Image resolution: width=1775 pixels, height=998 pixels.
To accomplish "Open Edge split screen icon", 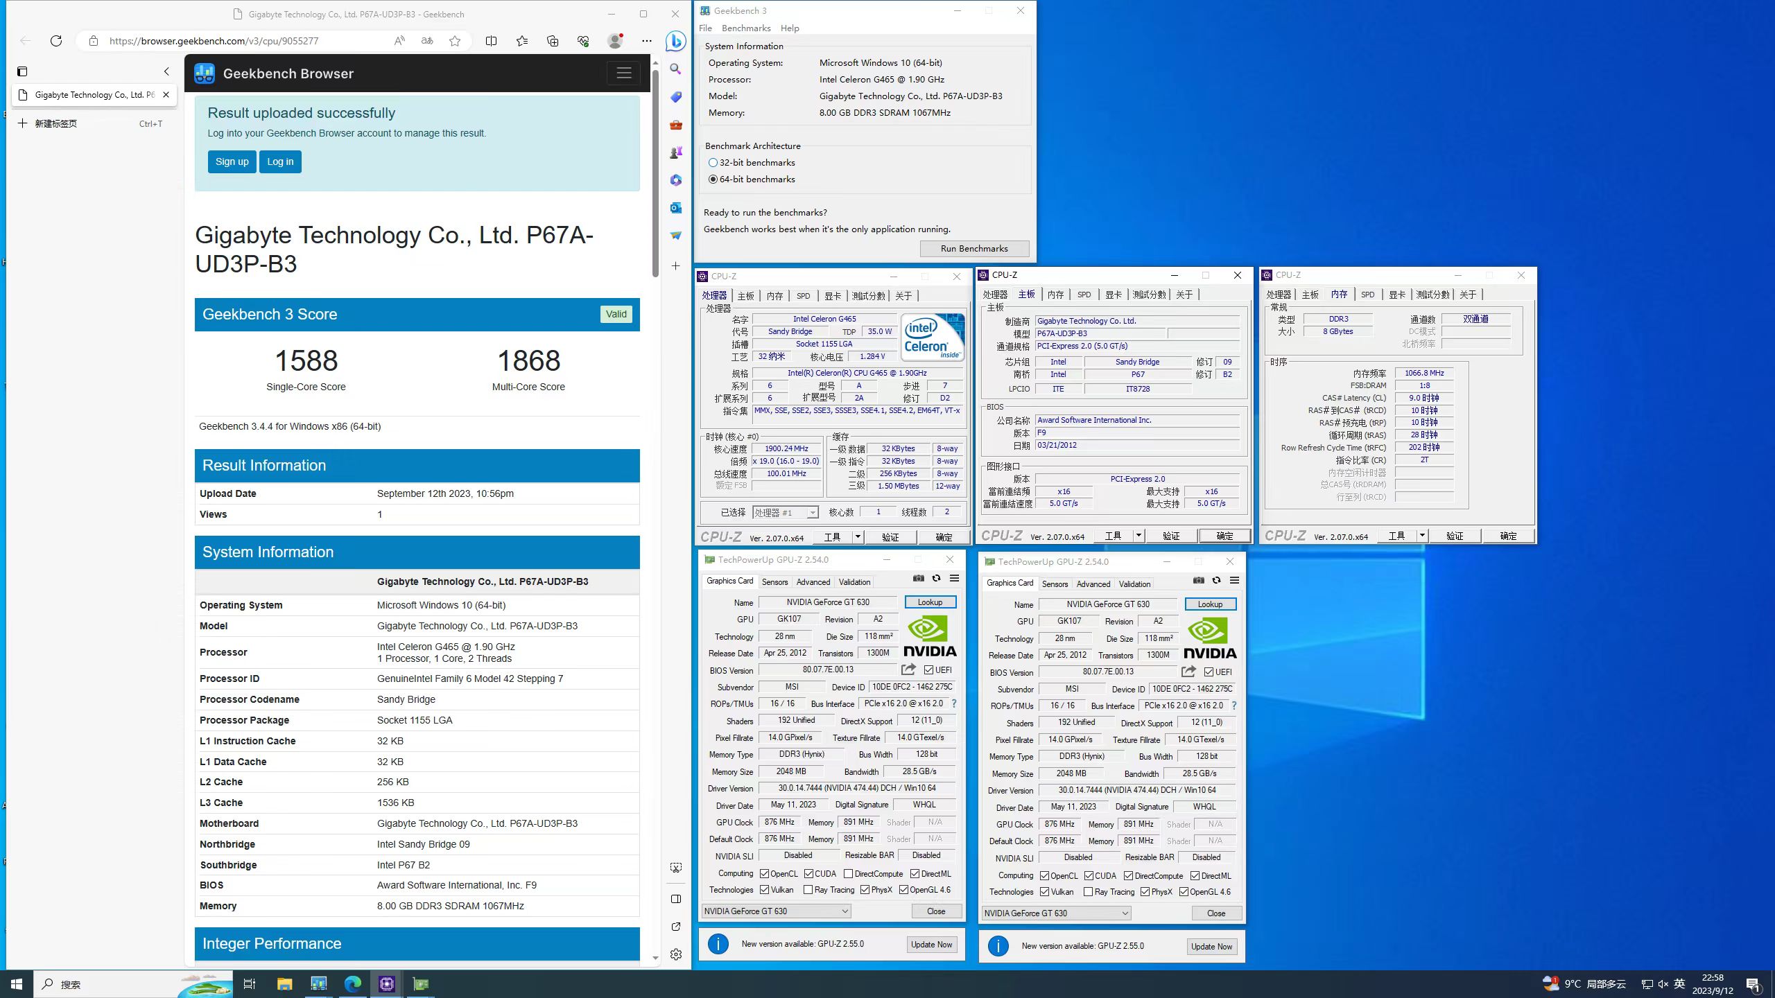I will 491,41.
